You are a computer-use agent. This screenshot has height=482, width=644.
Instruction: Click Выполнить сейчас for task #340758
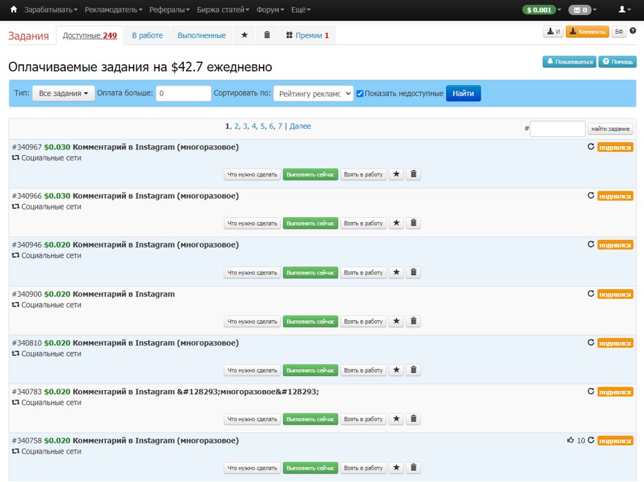[x=311, y=467]
